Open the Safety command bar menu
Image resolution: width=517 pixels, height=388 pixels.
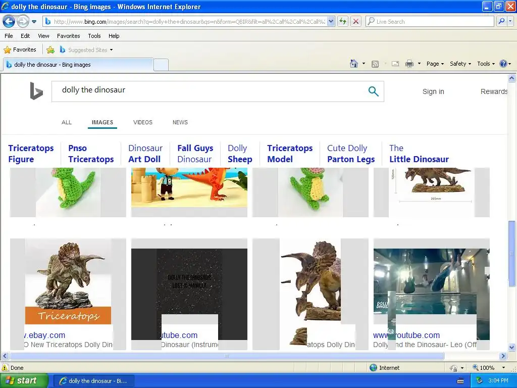[460, 64]
